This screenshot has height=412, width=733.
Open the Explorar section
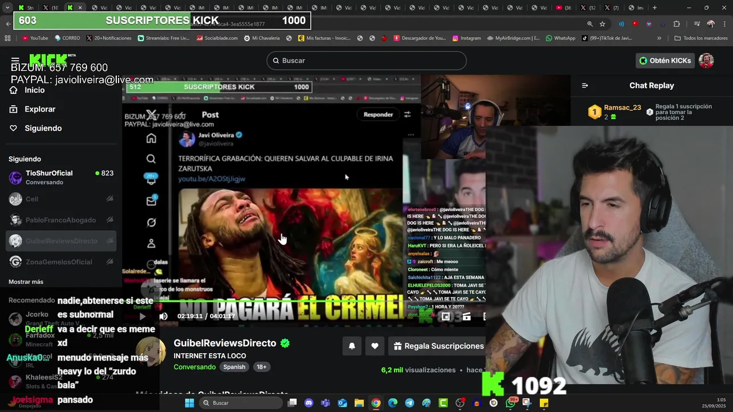tap(33, 109)
